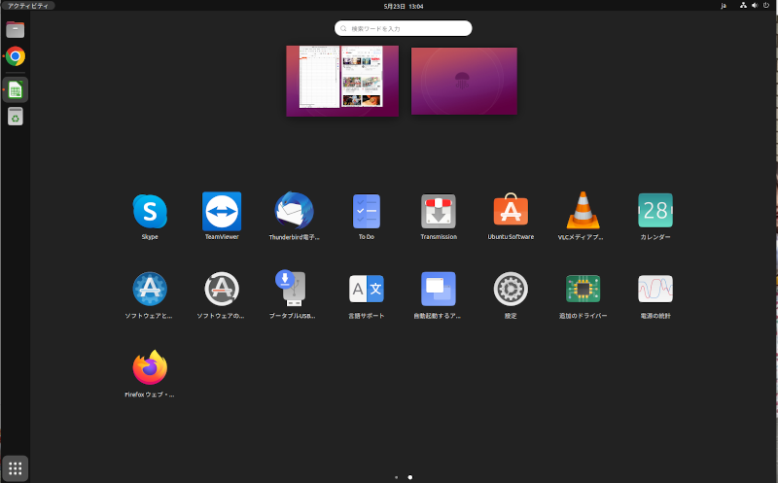Screen dimensions: 778x483
Task: Open TeamViewer from the app grid
Action: [222, 212]
